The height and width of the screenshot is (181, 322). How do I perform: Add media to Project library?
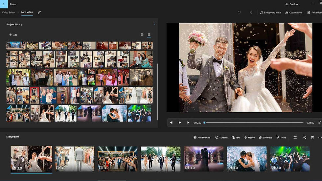coord(13,35)
